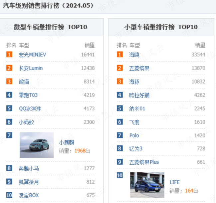Open the 钇为3 model link
This screenshot has width=216, height=203.
[x=136, y=149]
